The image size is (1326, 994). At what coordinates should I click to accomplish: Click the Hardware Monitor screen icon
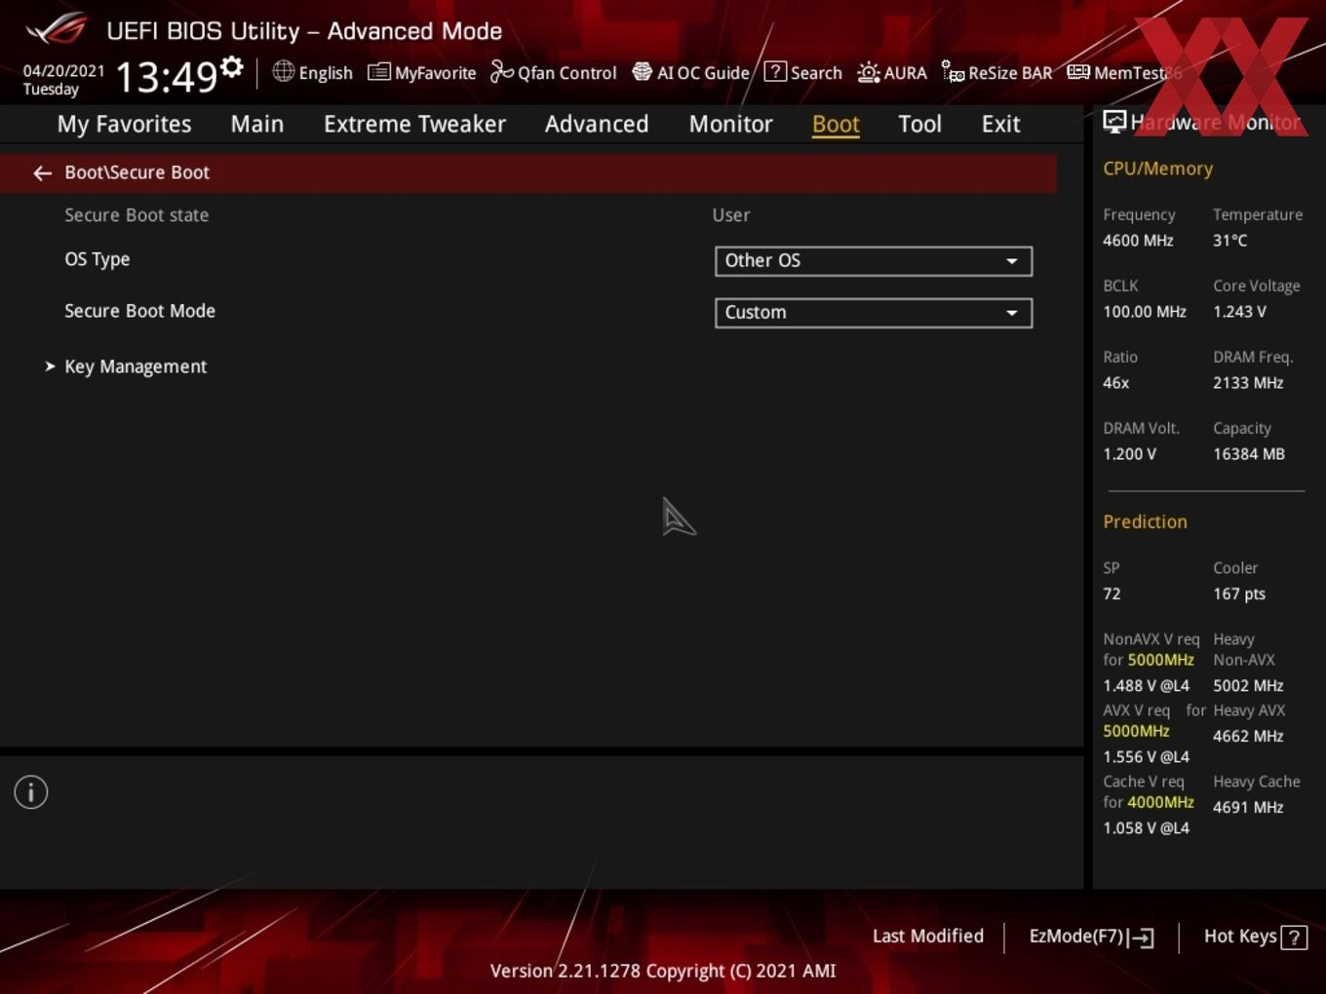tap(1114, 121)
